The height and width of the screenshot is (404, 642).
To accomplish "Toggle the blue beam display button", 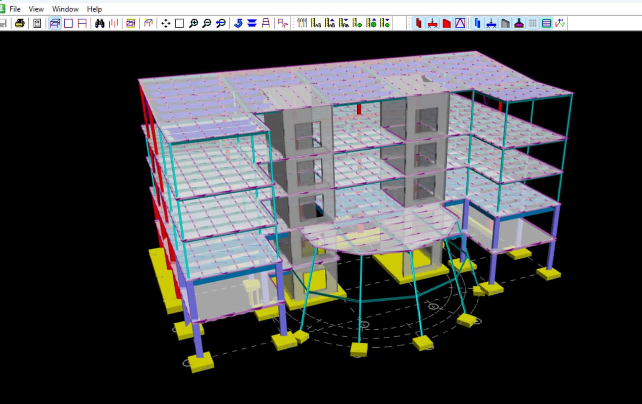I will (x=491, y=23).
